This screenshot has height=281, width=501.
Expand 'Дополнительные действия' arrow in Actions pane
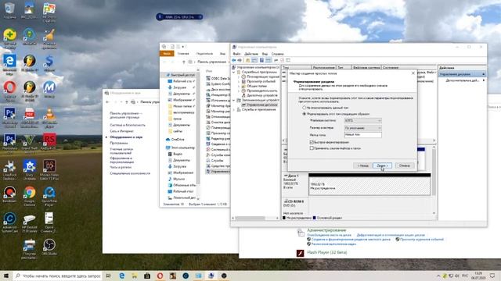click(484, 80)
